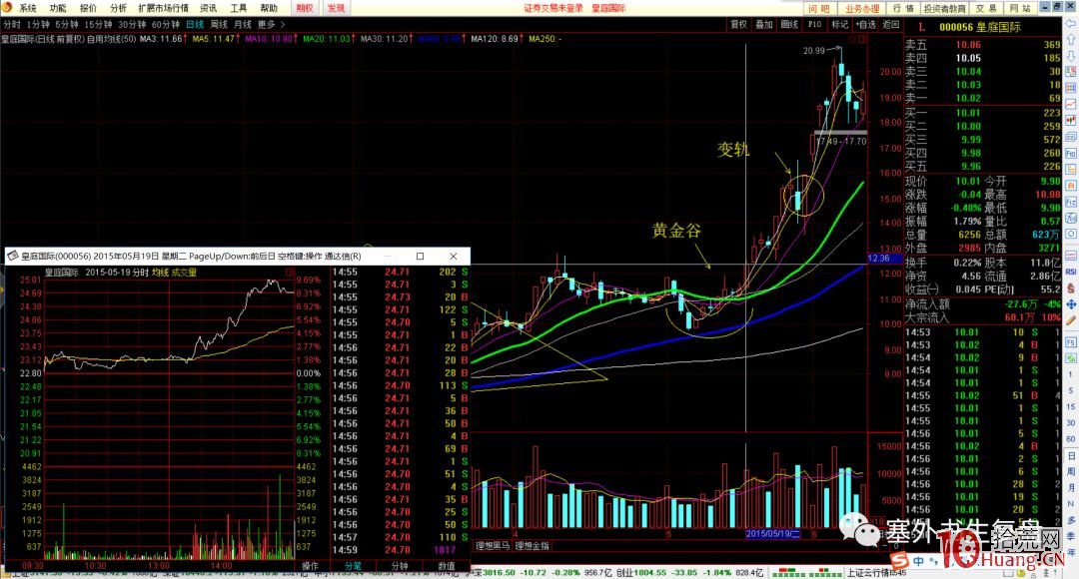Image resolution: width=1079 pixels, height=579 pixels.
Task: Click the 皇庭国际 title link
Action: point(609,8)
